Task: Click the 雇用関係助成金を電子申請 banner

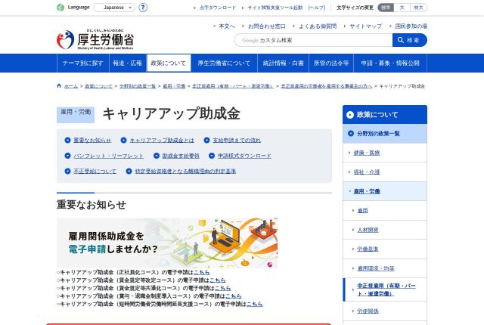Action: point(167,243)
